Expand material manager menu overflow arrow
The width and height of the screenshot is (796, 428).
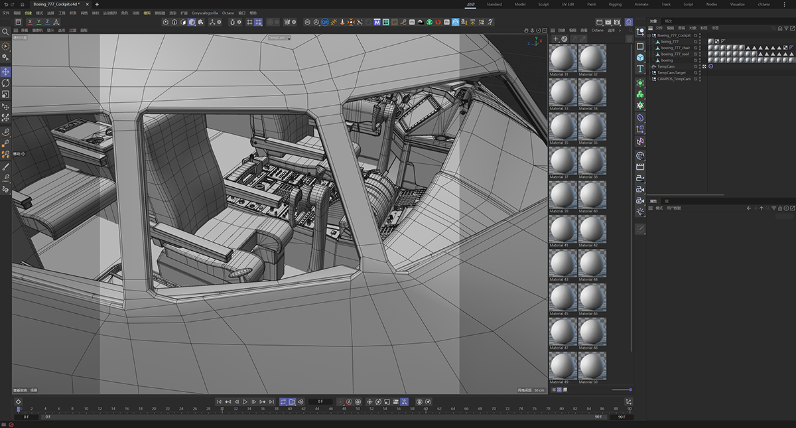(620, 30)
